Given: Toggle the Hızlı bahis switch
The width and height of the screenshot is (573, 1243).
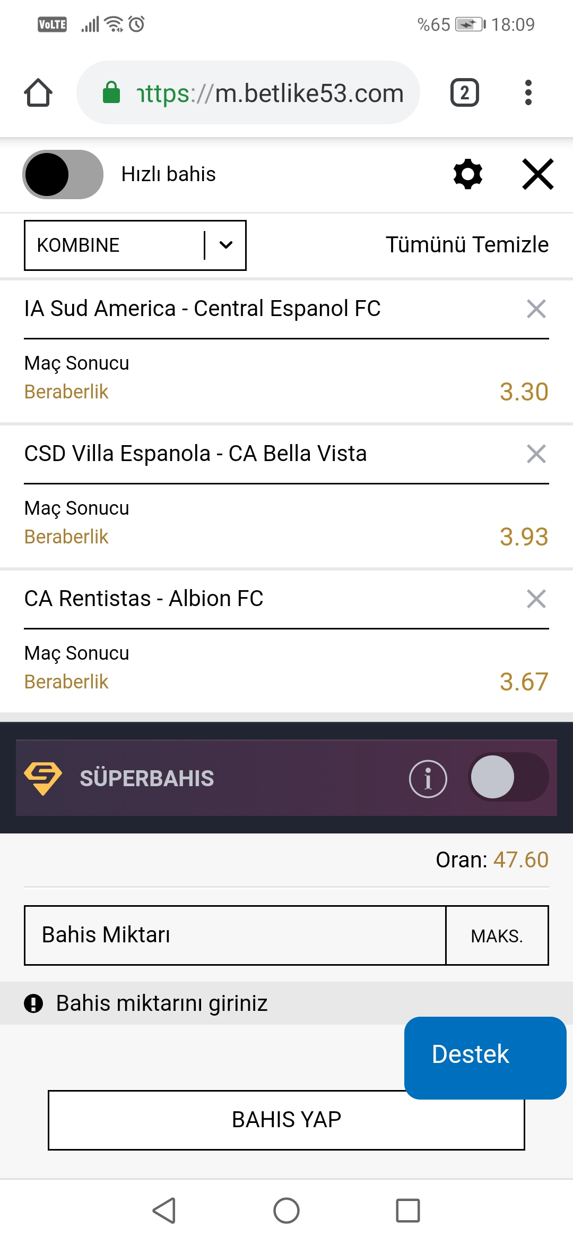Looking at the screenshot, I should 63,174.
